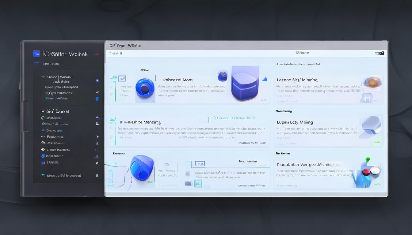Click the small blue round icon left of the cube
412x235 pixels.
click(x=223, y=75)
